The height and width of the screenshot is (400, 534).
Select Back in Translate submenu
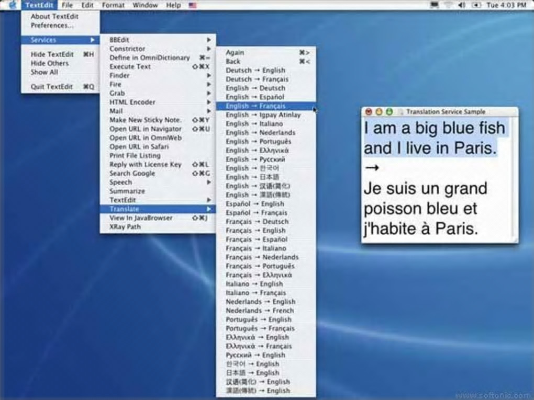click(266, 62)
